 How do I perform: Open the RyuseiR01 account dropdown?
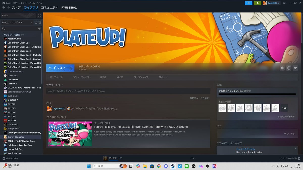(271, 3)
